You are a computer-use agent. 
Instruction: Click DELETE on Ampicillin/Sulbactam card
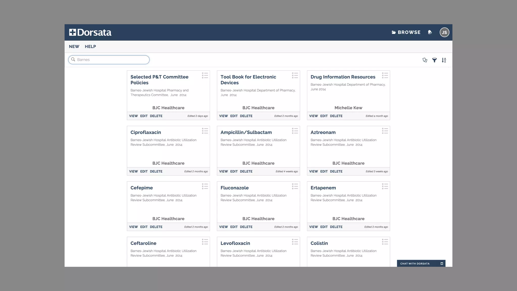[246, 171]
